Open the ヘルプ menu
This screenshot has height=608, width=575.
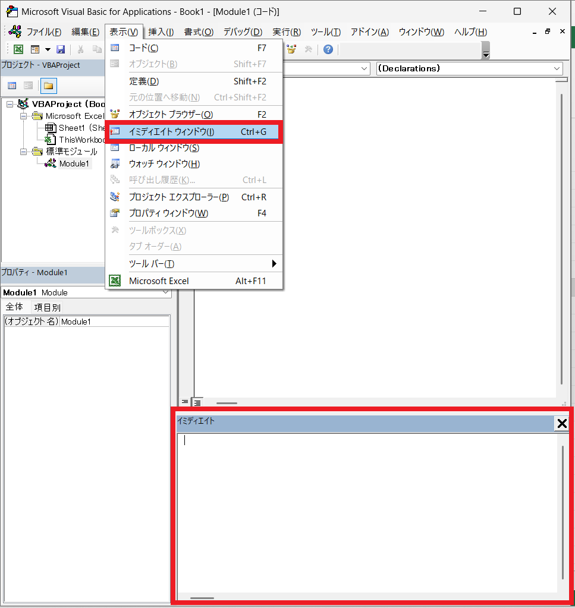click(470, 31)
